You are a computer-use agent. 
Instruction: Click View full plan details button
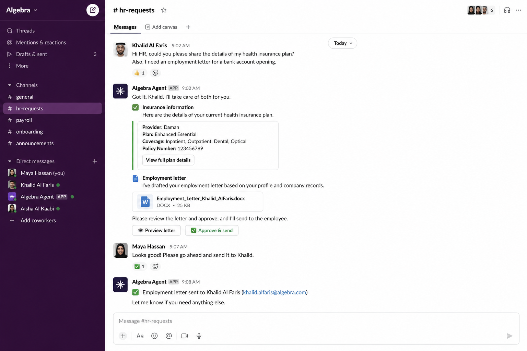pos(168,160)
